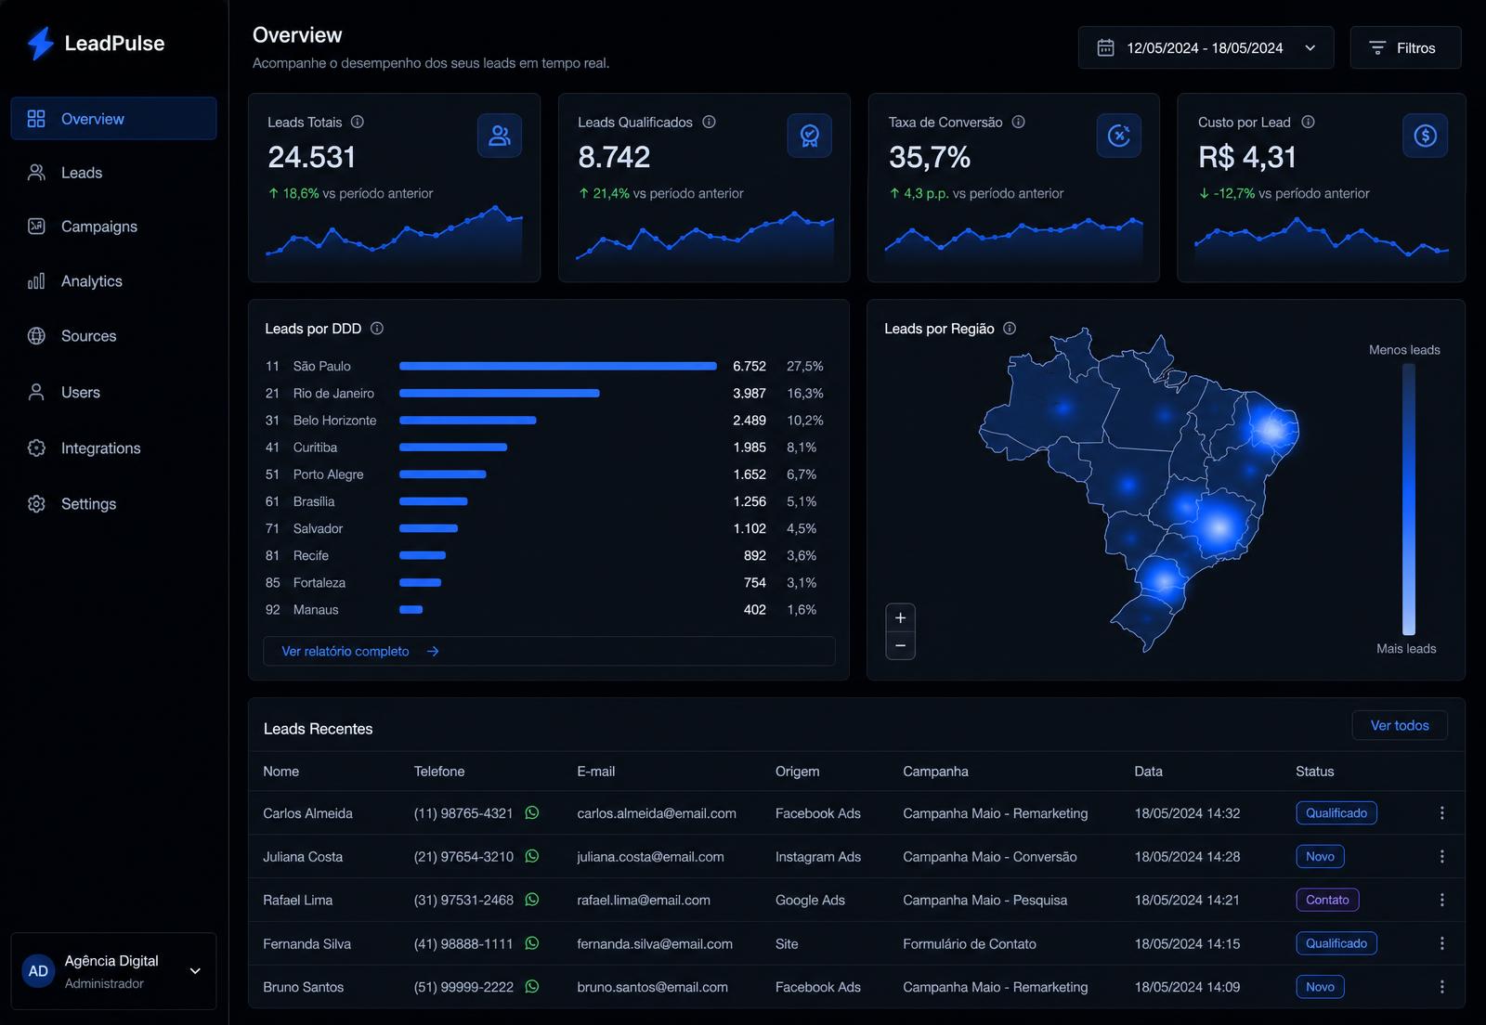Click the Menos/Mais leads gradient scale bar
Viewport: 1486px width, 1025px height.
tap(1409, 500)
